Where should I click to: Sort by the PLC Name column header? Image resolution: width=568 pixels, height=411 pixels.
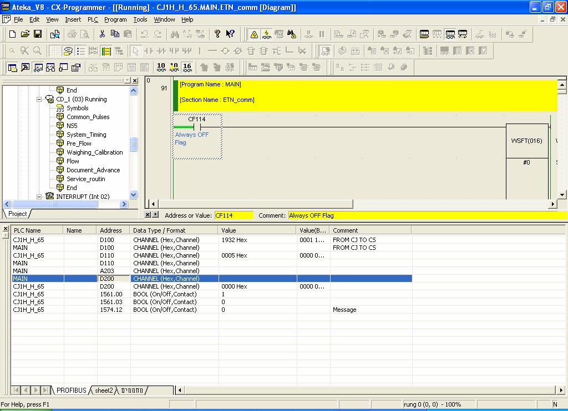(x=37, y=230)
